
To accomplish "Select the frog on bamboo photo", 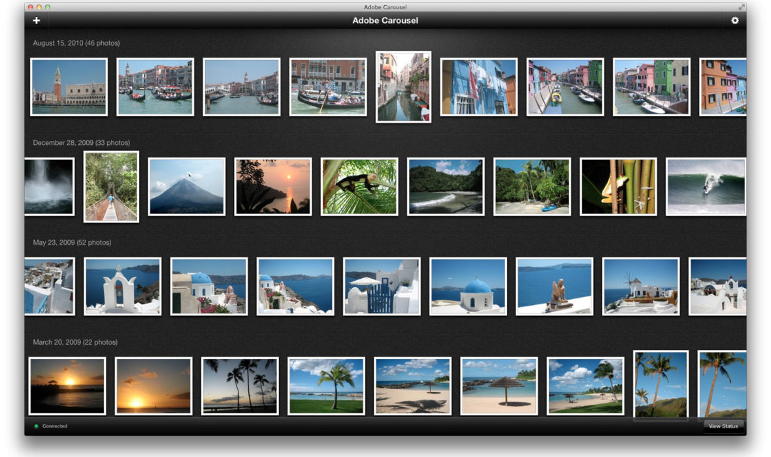I will [x=618, y=187].
